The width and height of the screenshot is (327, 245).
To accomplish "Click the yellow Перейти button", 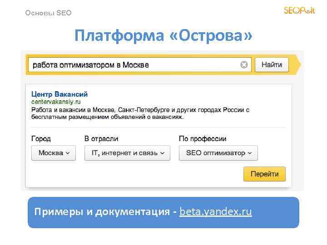I will (x=264, y=174).
